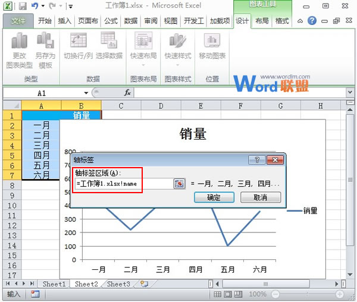Open the undo history dropdown arrow

tap(43, 6)
